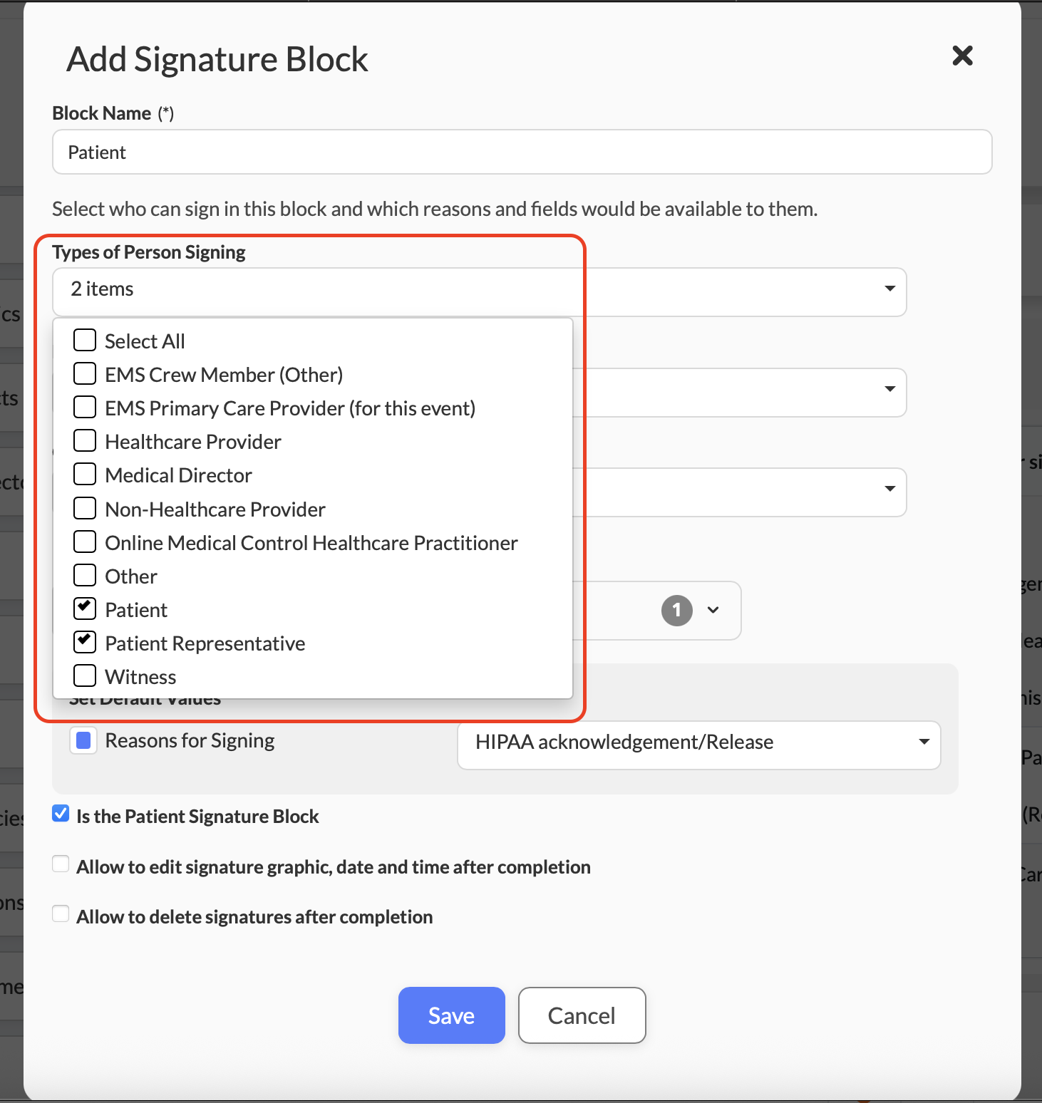Screen dimensions: 1042x1103
Task: Click the Save button
Action: [451, 1015]
